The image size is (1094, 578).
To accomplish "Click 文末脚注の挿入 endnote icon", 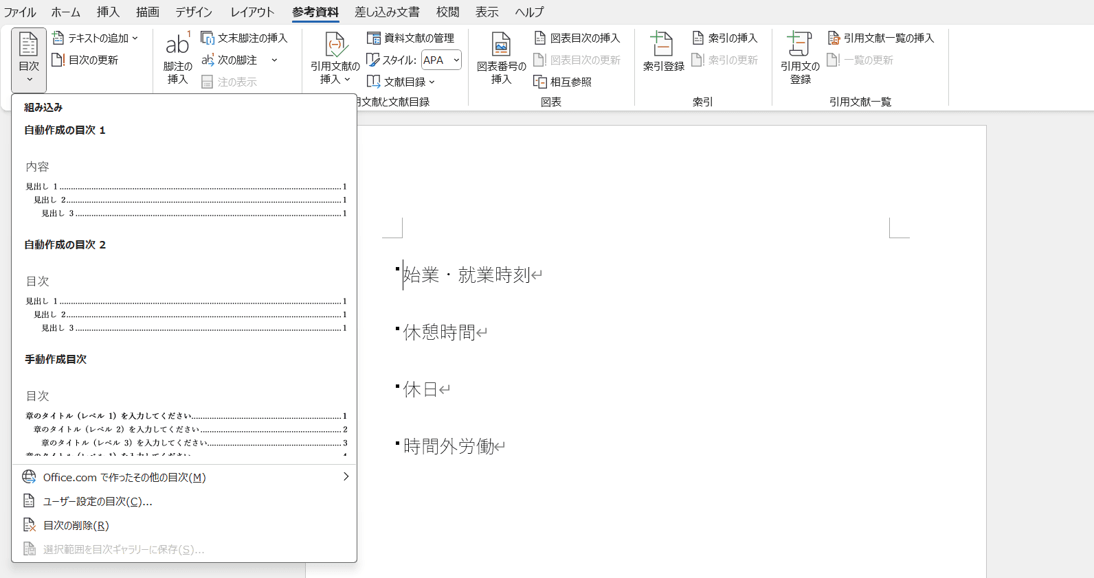I will click(208, 38).
